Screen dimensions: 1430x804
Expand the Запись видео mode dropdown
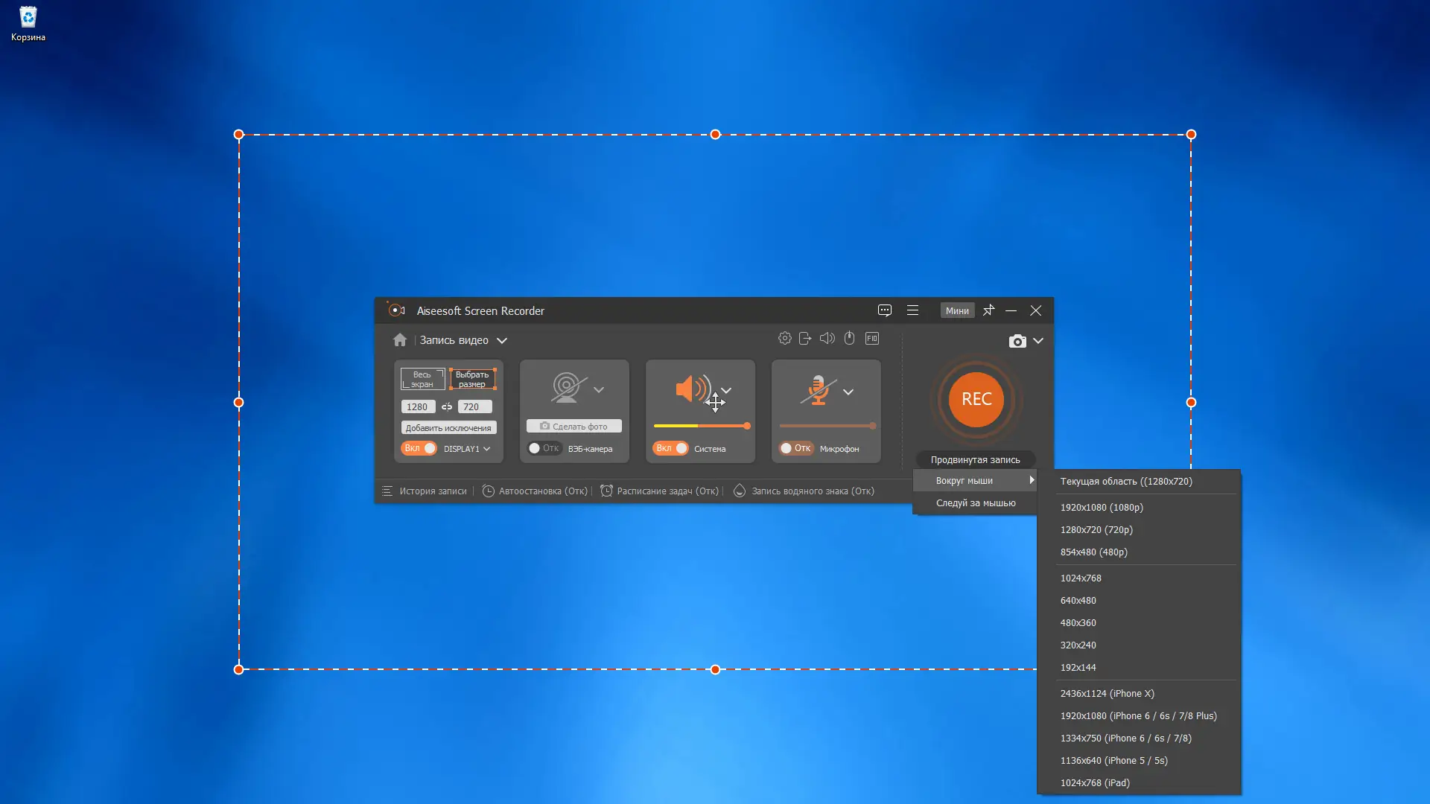tap(502, 341)
